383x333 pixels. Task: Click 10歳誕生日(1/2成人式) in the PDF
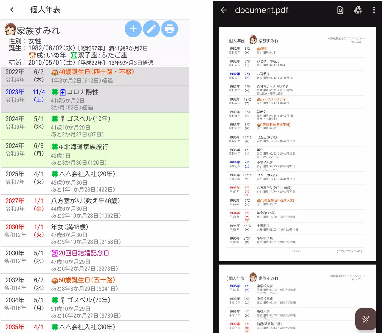click(x=277, y=201)
